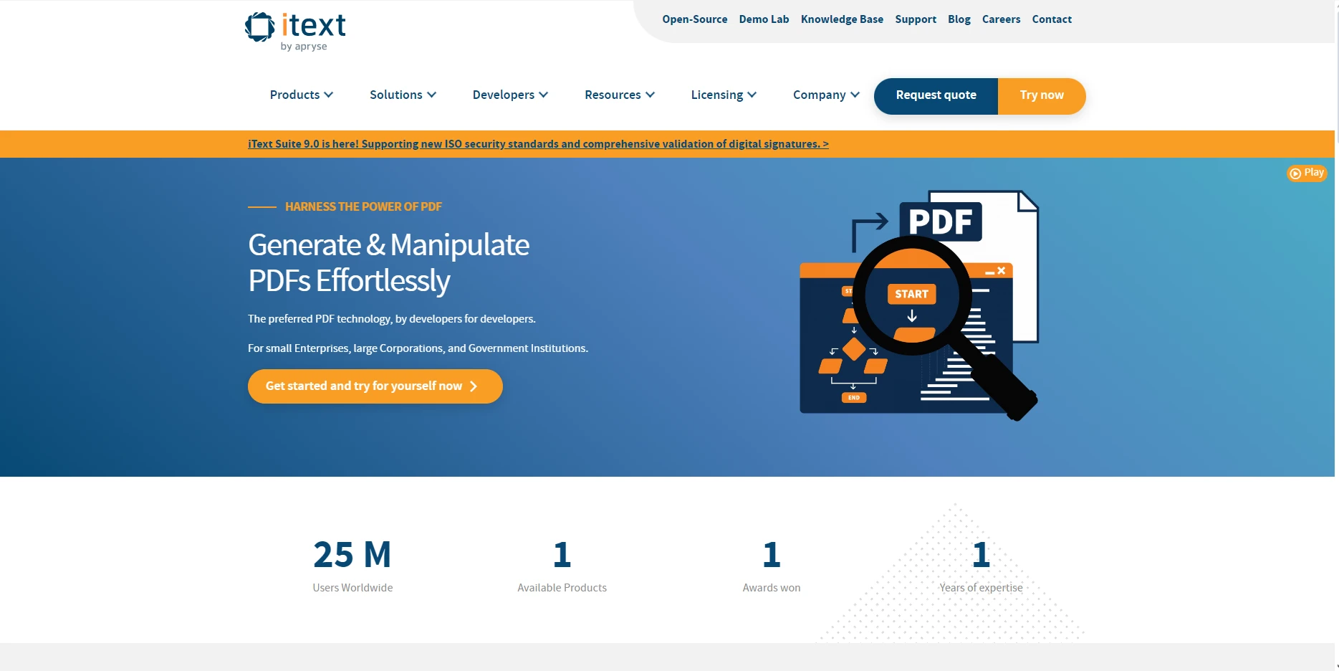
Task: Go to the Contact page
Action: point(1052,19)
